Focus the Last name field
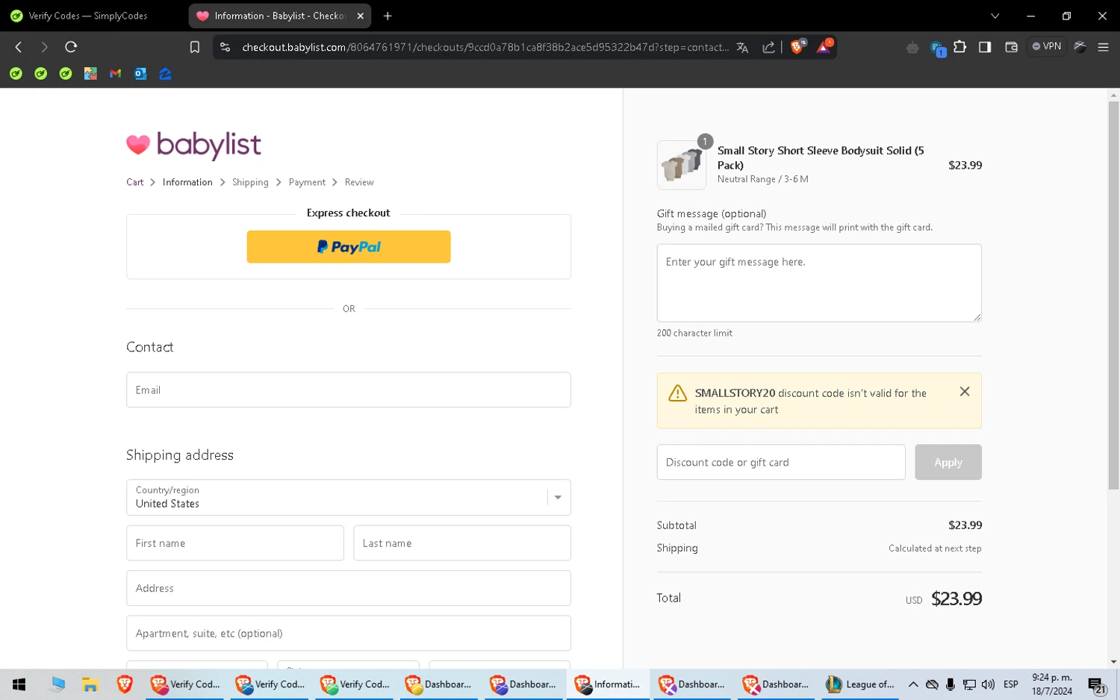 [x=462, y=543]
